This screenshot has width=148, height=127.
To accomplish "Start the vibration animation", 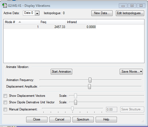I will (x=61, y=72).
